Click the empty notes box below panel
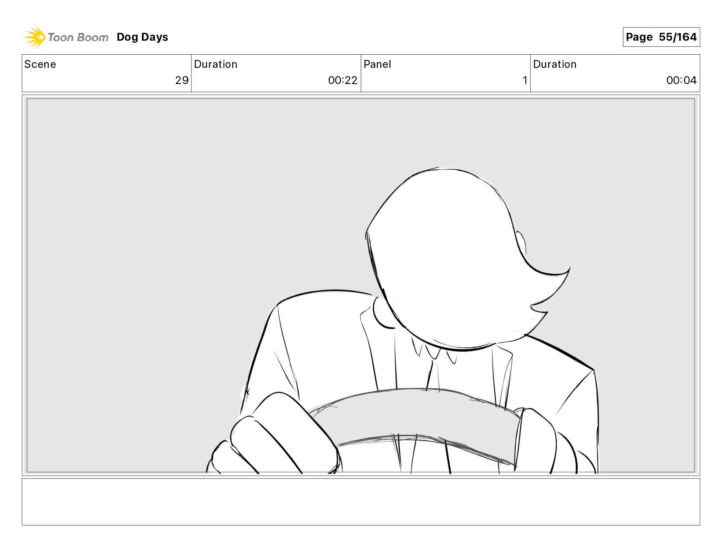Screen dimensions: 723x558 [x=361, y=502]
